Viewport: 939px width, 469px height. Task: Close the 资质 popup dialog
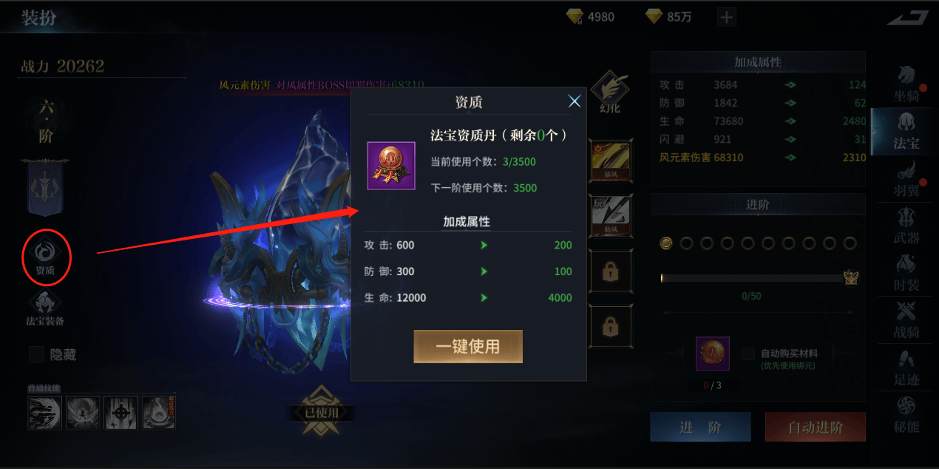click(574, 102)
